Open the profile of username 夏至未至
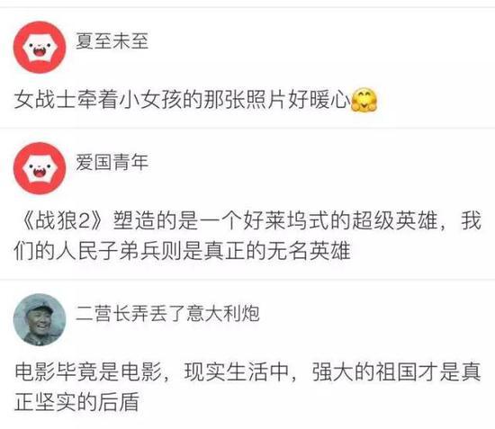 112,41
